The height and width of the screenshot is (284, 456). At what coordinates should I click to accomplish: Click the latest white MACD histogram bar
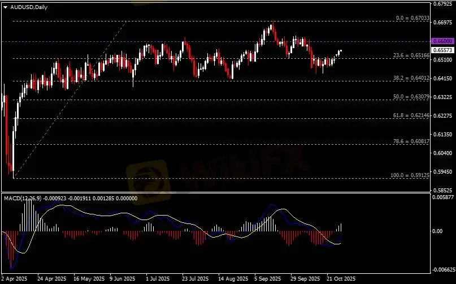click(341, 227)
